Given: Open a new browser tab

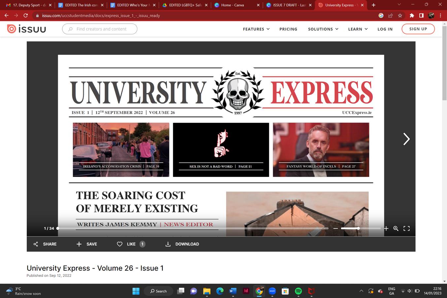Looking at the screenshot, I should click(x=373, y=5).
